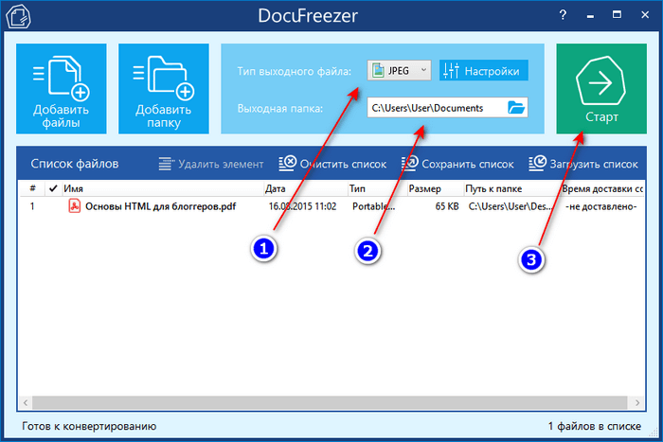Sort by Путь к папке column header
663x442 pixels.
(511, 188)
